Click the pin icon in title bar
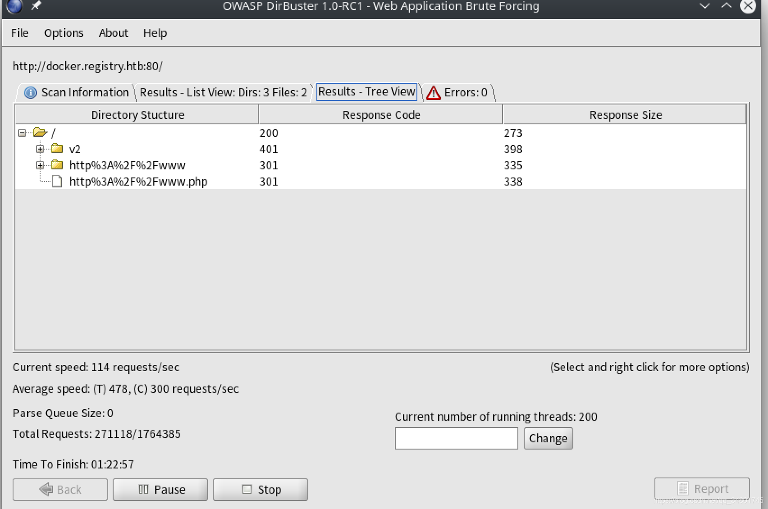Screen dimensions: 768x509 pos(36,6)
